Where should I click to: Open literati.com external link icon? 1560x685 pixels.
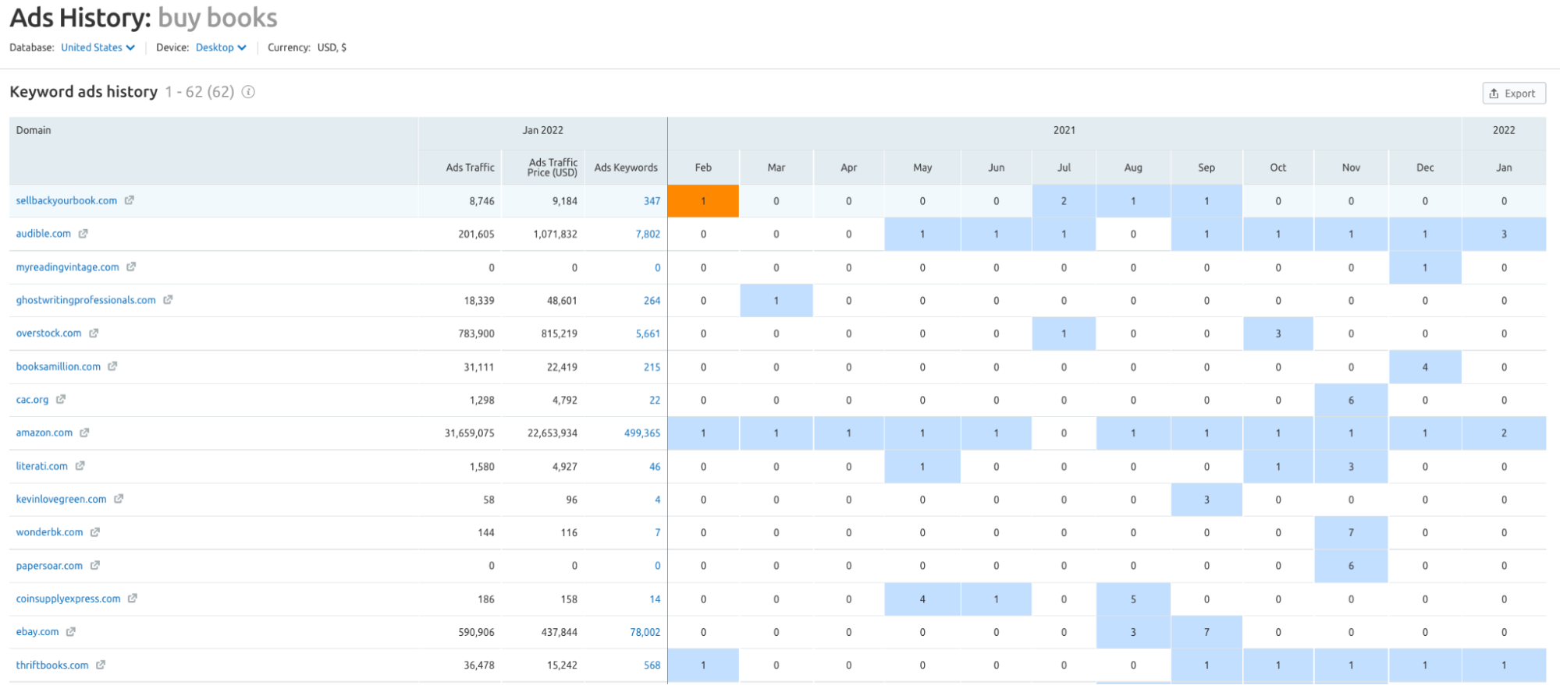80,466
